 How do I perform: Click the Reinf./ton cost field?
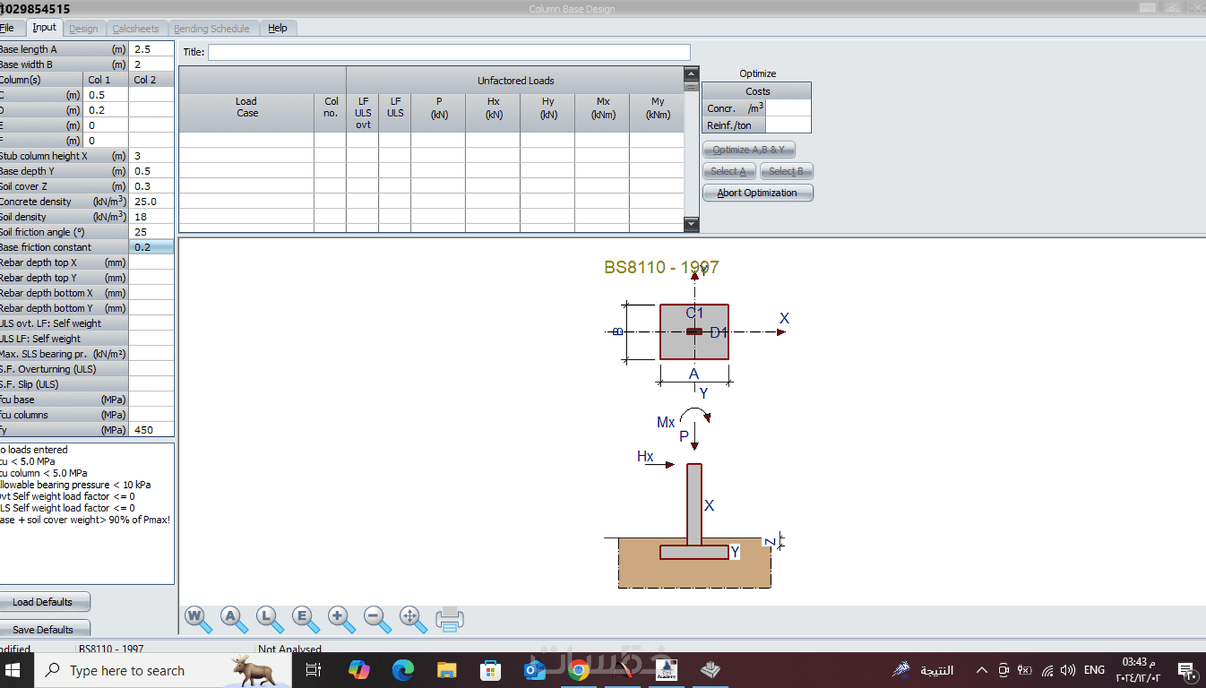click(788, 125)
